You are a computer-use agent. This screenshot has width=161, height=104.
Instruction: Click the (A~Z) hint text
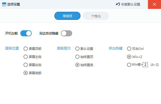(x=155, y=65)
